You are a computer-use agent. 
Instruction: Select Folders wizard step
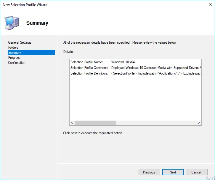pos(13,48)
